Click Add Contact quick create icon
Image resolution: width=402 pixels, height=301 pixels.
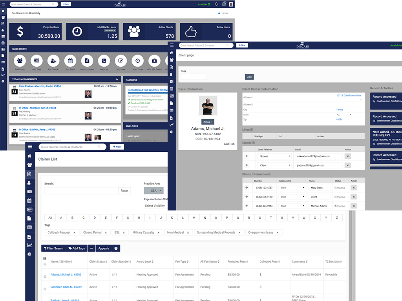click(x=53, y=61)
